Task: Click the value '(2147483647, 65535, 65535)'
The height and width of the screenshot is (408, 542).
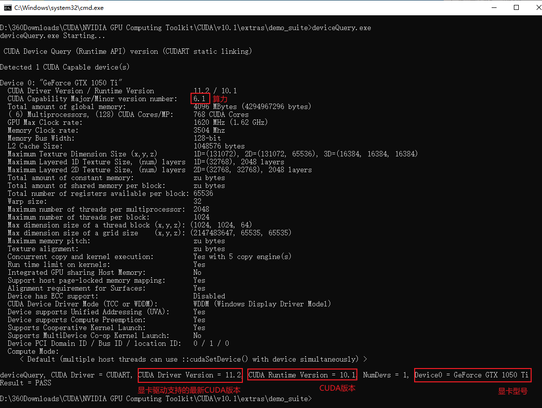Action: coord(241,233)
